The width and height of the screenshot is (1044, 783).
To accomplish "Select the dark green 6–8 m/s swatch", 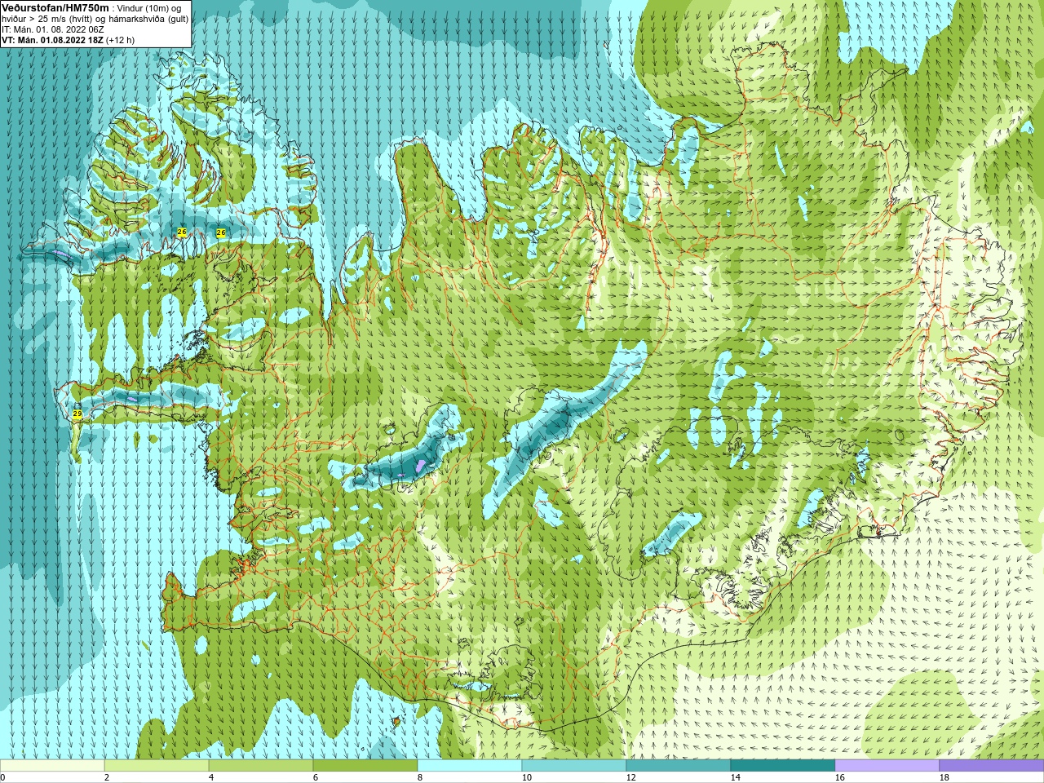I will [x=365, y=766].
